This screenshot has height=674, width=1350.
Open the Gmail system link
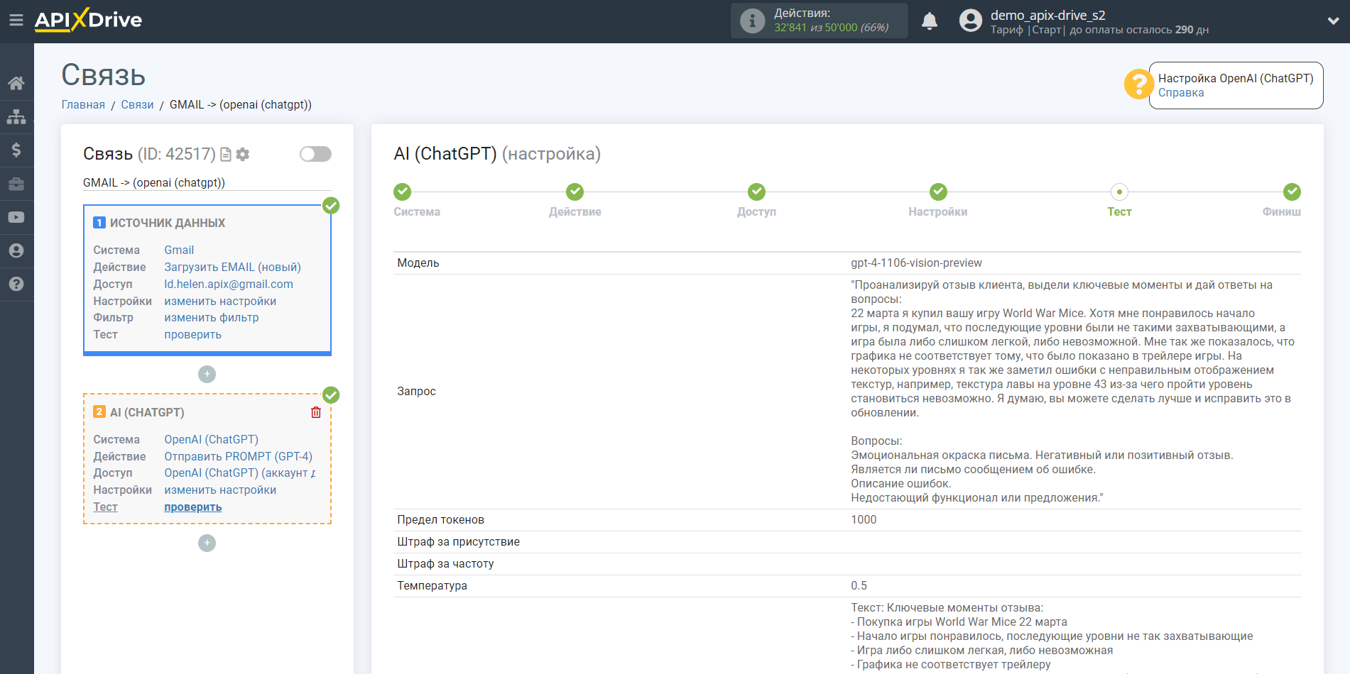click(x=179, y=250)
